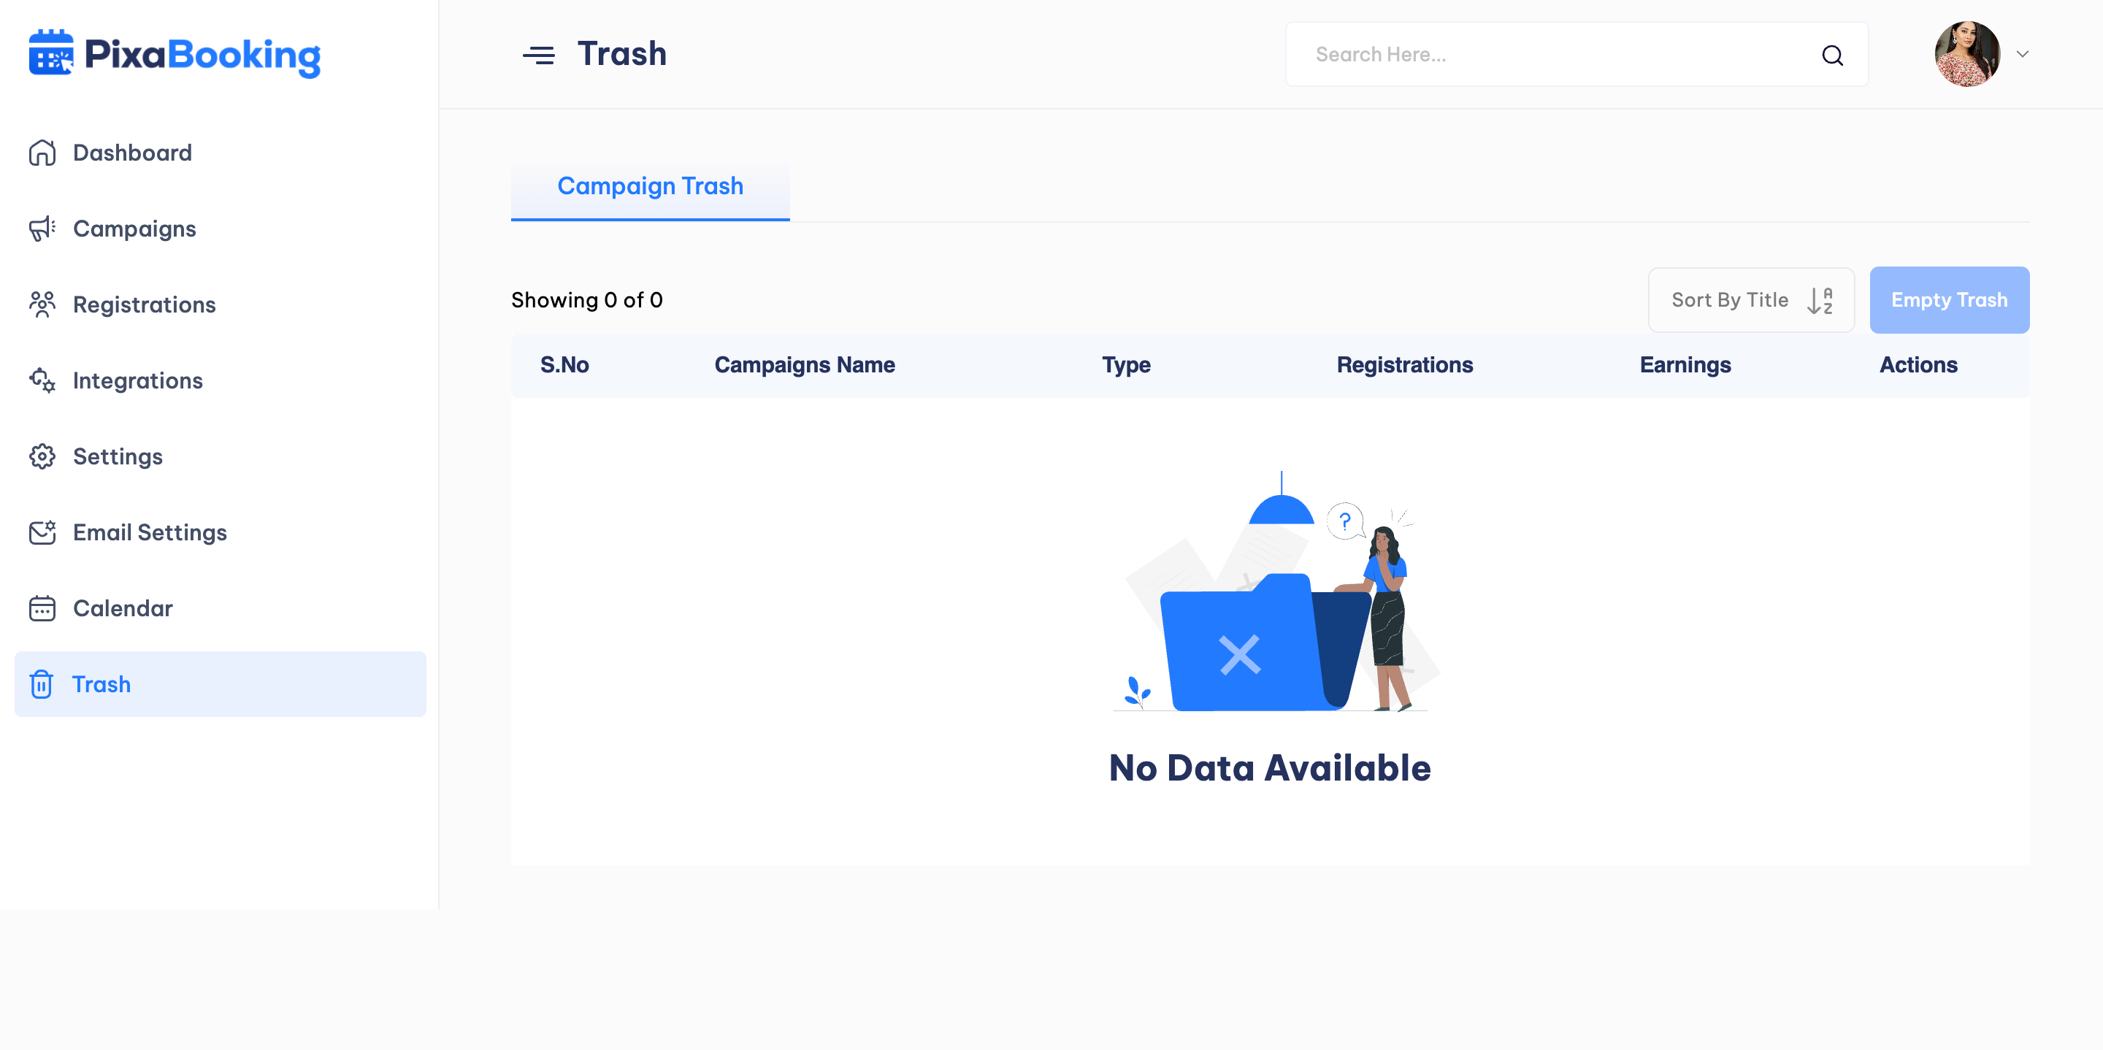Click the 'No Data Available' message
The height and width of the screenshot is (1050, 2103).
pyautogui.click(x=1270, y=767)
